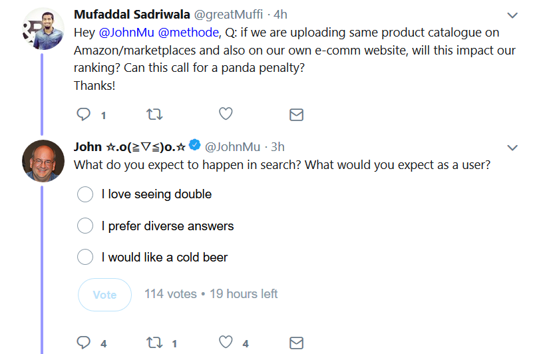
Task: Open Mufaddal Sadriwala's profile picture
Action: click(x=43, y=29)
